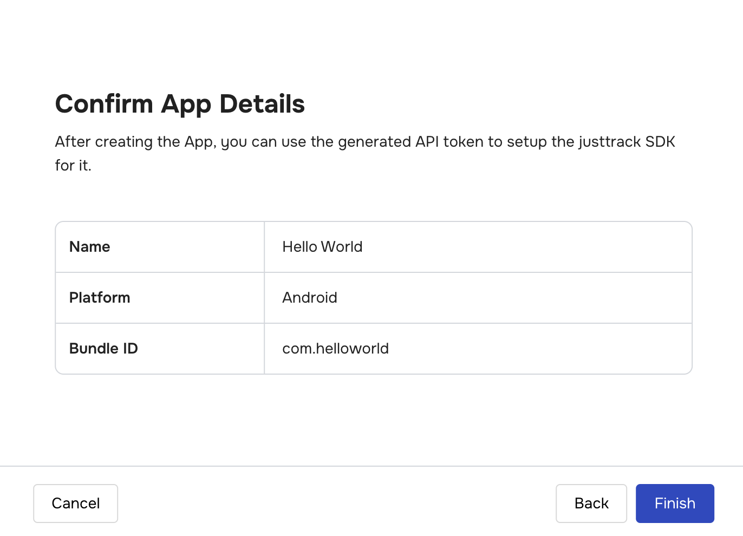
Task: Click the Finish button
Action: pyautogui.click(x=675, y=504)
